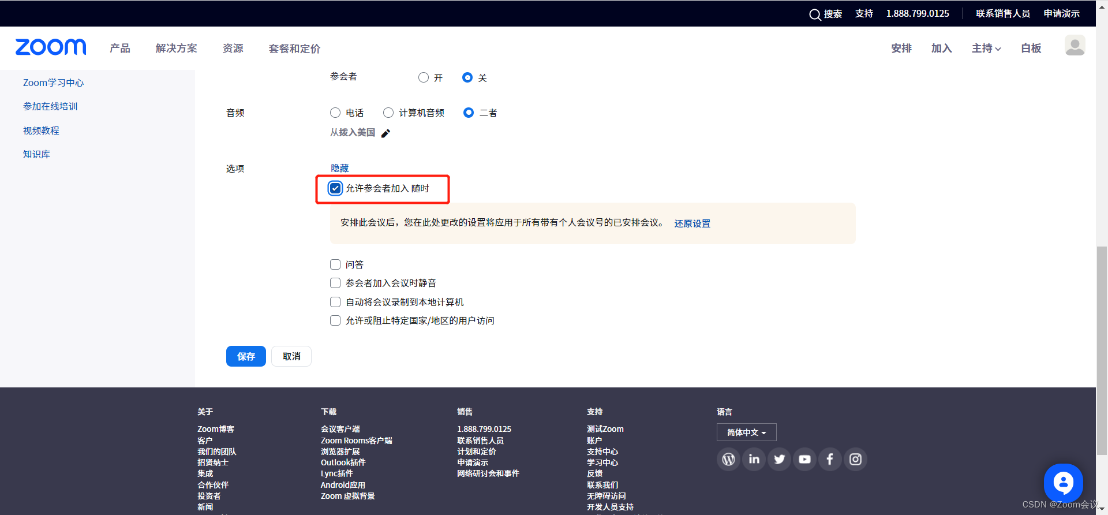The image size is (1108, 515).
Task: Click the page vertical scrollbar
Action: click(1102, 351)
